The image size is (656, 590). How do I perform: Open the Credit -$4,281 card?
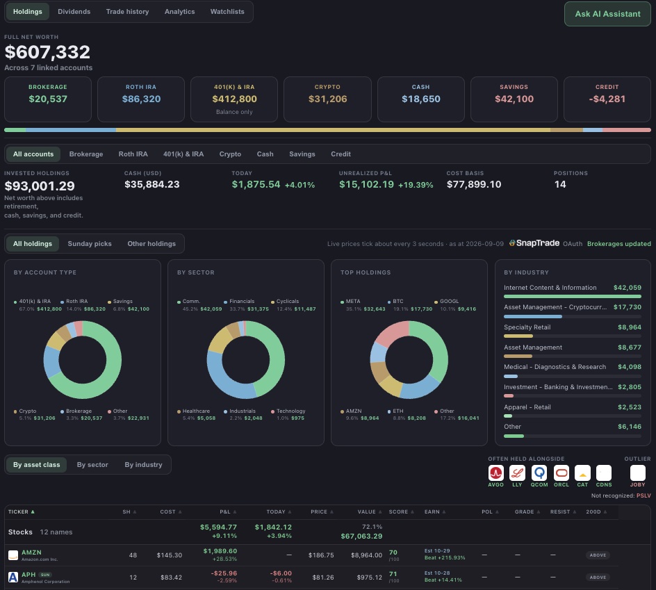coord(607,99)
